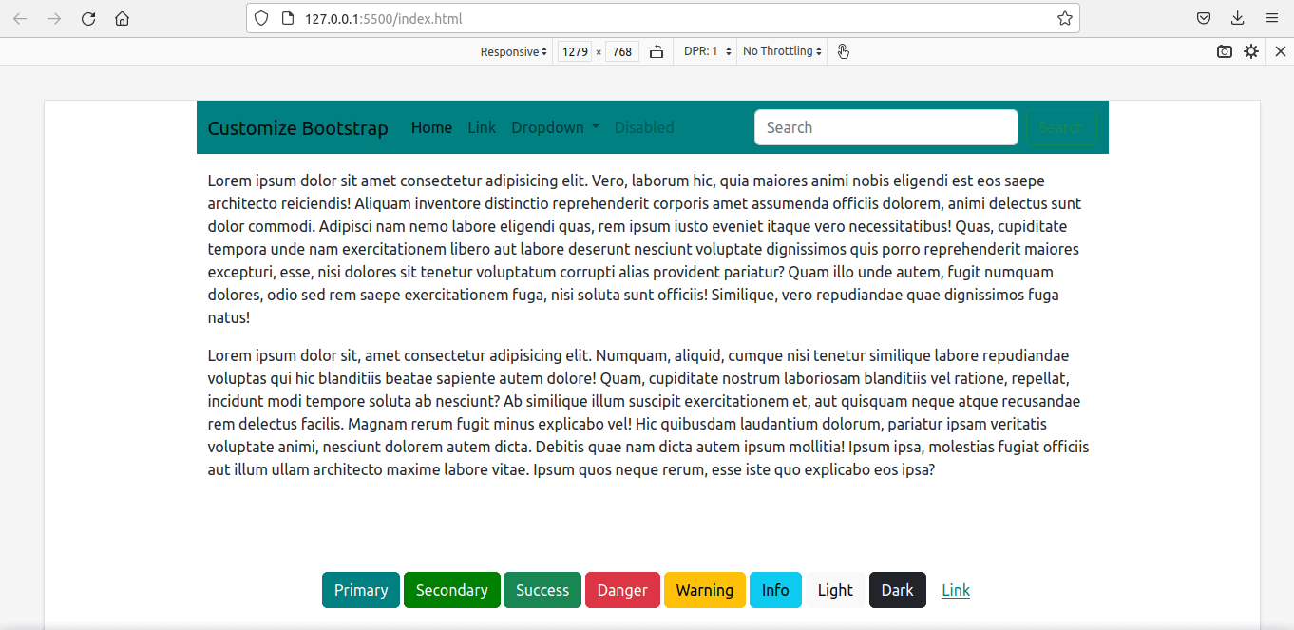
Task: Follow the Link hyperlink at the bottom
Action: [955, 590]
